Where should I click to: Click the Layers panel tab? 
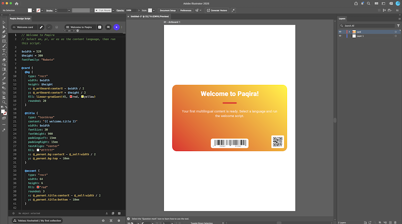click(342, 19)
